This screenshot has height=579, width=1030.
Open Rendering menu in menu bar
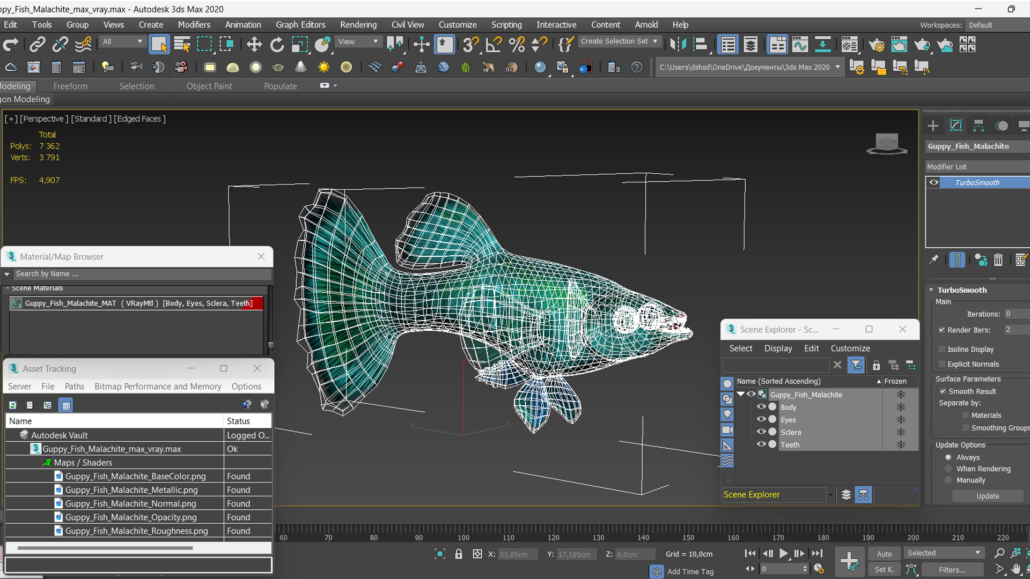point(358,24)
